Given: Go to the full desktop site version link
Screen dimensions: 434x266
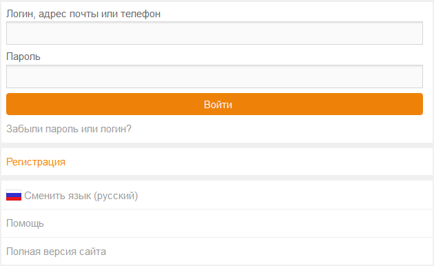Looking at the screenshot, I should coord(56,252).
